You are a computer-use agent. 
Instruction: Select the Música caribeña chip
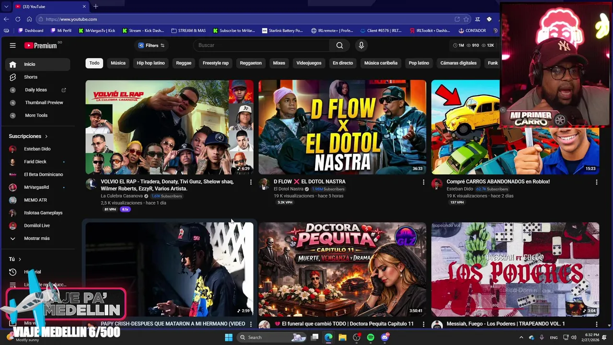click(x=381, y=63)
